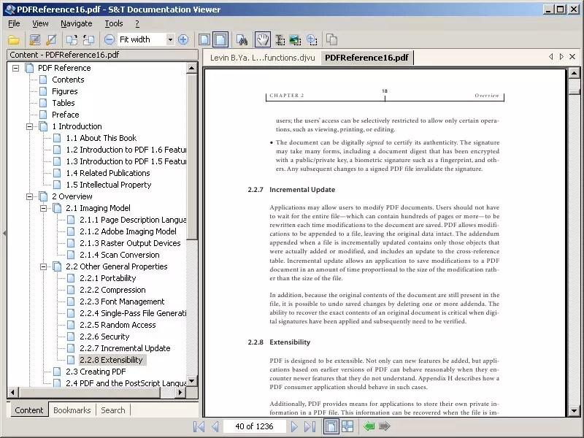Collapse the PDF Reference root node

pyautogui.click(x=15, y=68)
